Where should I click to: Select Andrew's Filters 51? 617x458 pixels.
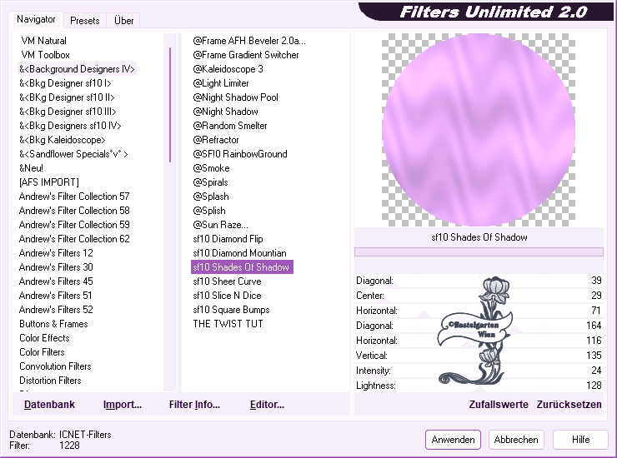[x=55, y=296]
